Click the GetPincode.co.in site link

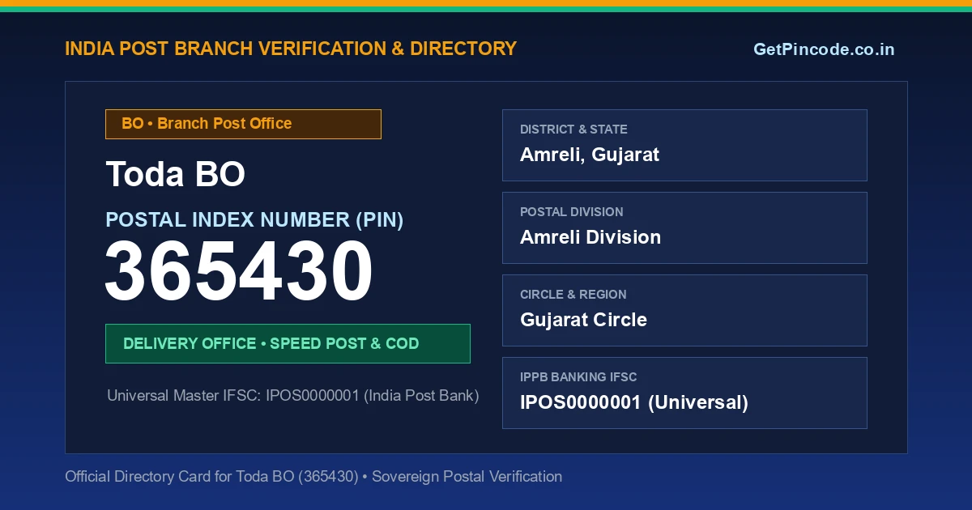tap(824, 49)
